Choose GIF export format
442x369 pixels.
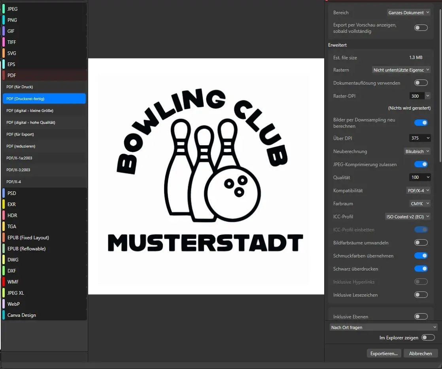click(x=44, y=31)
